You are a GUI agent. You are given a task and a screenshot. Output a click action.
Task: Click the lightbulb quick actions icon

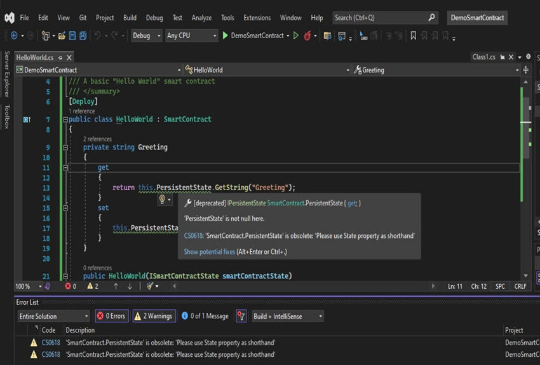coord(162,199)
